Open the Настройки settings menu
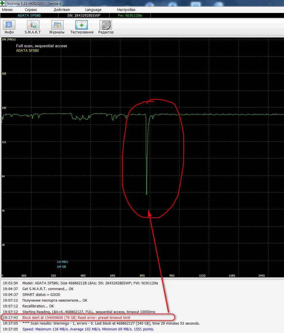Screen dimensions: 284x333 click(126, 9)
